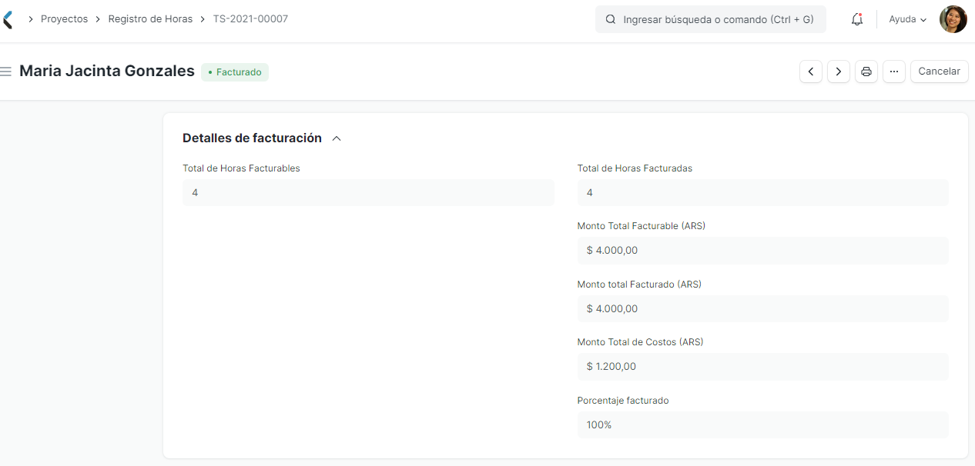Image resolution: width=975 pixels, height=466 pixels.
Task: Focus the search or command bar
Action: coord(710,19)
